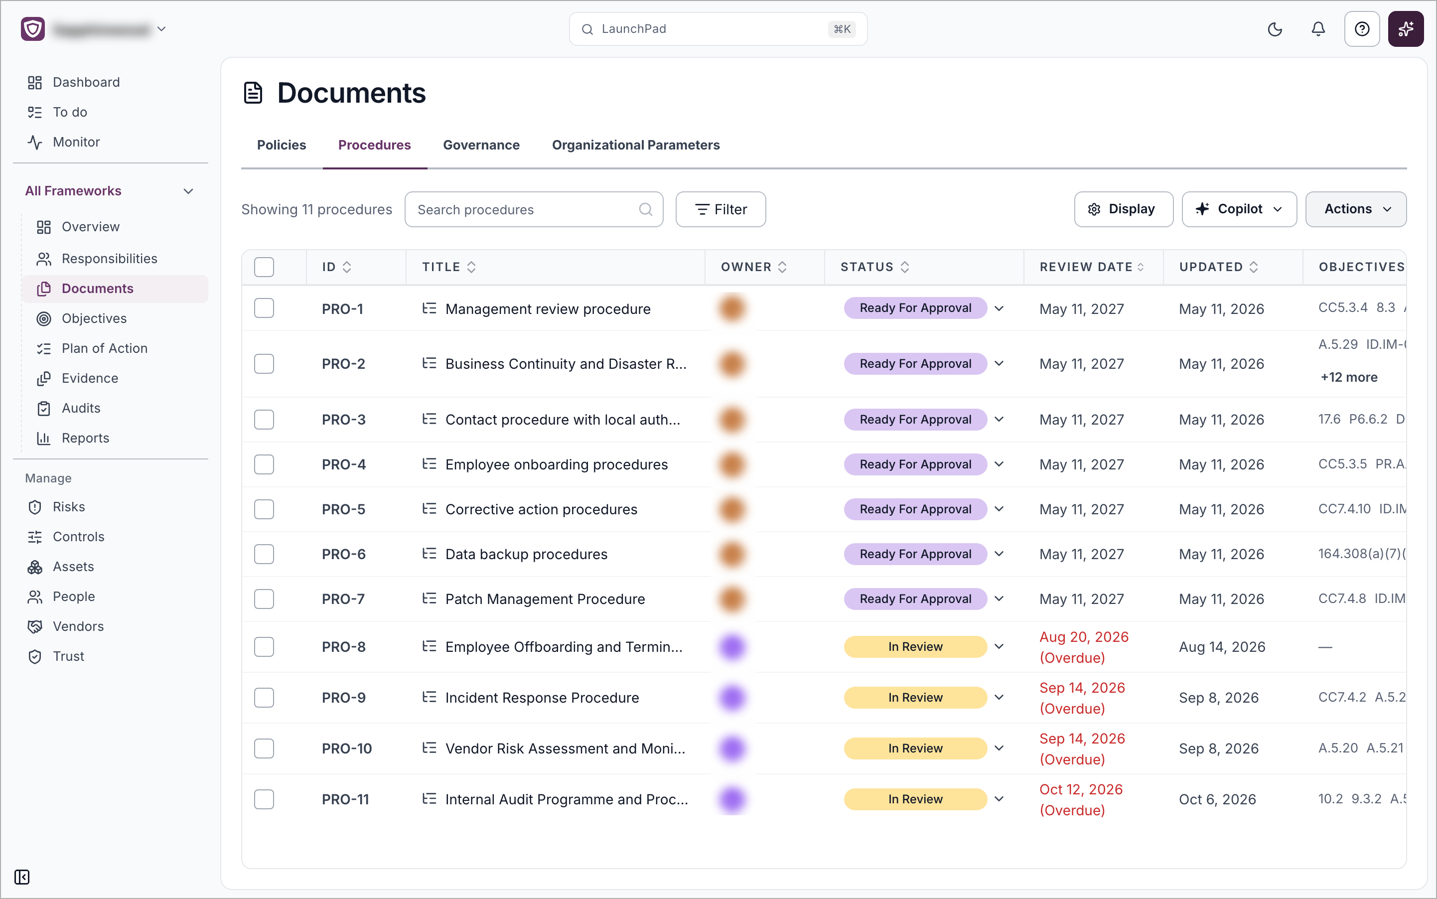Image resolution: width=1437 pixels, height=899 pixels.
Task: Go to Assets page
Action: pyautogui.click(x=73, y=567)
